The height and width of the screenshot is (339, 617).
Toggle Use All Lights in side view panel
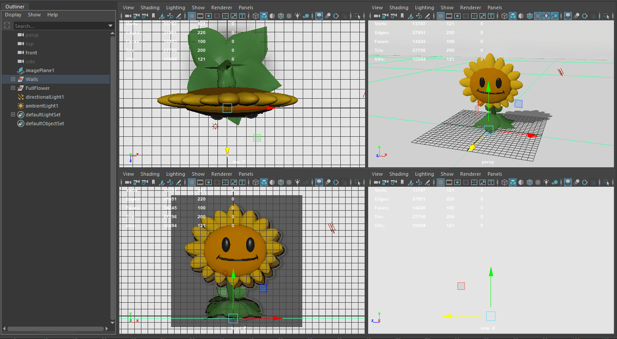[x=546, y=182]
